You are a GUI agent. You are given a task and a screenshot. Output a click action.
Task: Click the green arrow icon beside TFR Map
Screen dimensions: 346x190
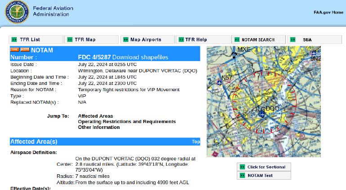(x=70, y=40)
